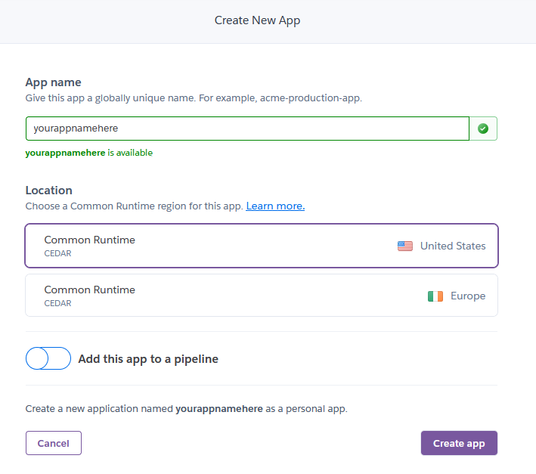Click the App name heading
The image size is (536, 474).
pos(54,82)
